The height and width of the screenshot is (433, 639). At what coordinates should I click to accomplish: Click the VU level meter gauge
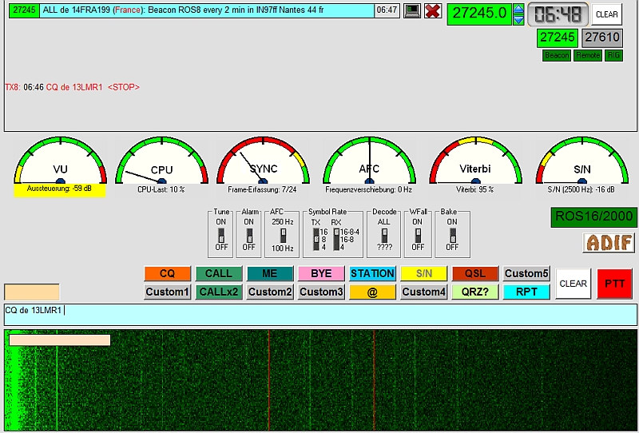point(60,162)
